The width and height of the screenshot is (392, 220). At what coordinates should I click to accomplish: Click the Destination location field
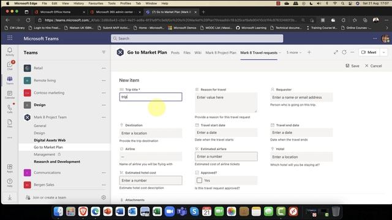(x=151, y=133)
